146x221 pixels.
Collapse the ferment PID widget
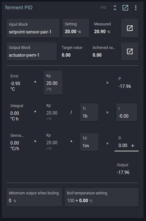115,8
